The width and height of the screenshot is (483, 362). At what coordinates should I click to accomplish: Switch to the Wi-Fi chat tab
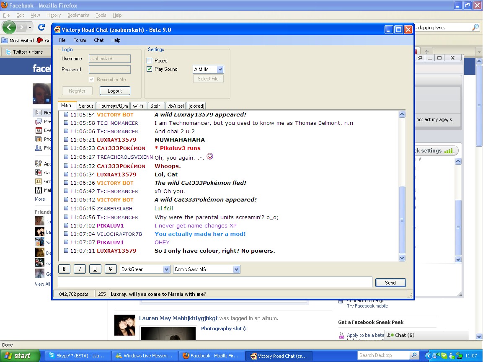coord(138,106)
